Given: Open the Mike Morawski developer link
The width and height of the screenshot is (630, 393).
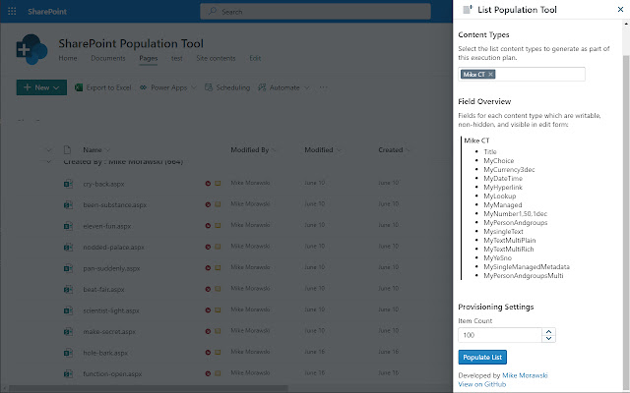Looking at the screenshot, I should click(525, 375).
